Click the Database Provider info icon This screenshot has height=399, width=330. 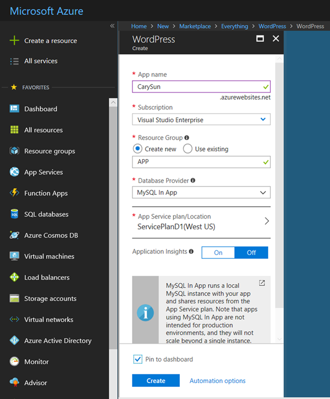[x=193, y=180]
